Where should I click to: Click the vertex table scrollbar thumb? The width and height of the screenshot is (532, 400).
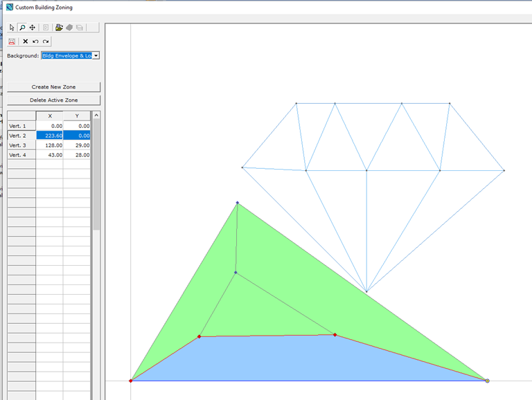pos(96,174)
